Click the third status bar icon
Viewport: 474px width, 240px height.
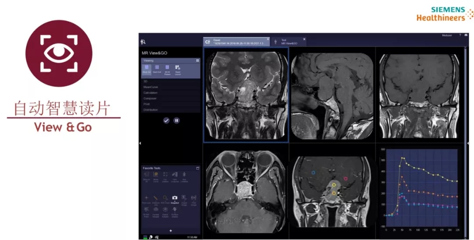[157, 236]
